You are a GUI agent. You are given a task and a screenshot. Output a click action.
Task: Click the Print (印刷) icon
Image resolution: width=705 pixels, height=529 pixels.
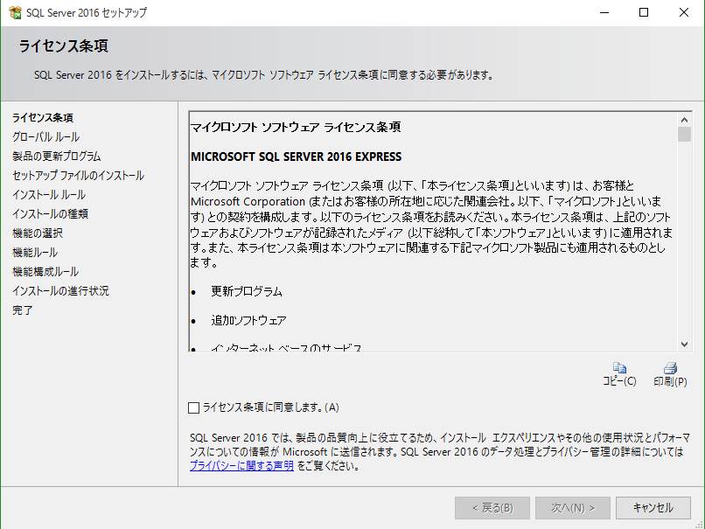pyautogui.click(x=670, y=368)
